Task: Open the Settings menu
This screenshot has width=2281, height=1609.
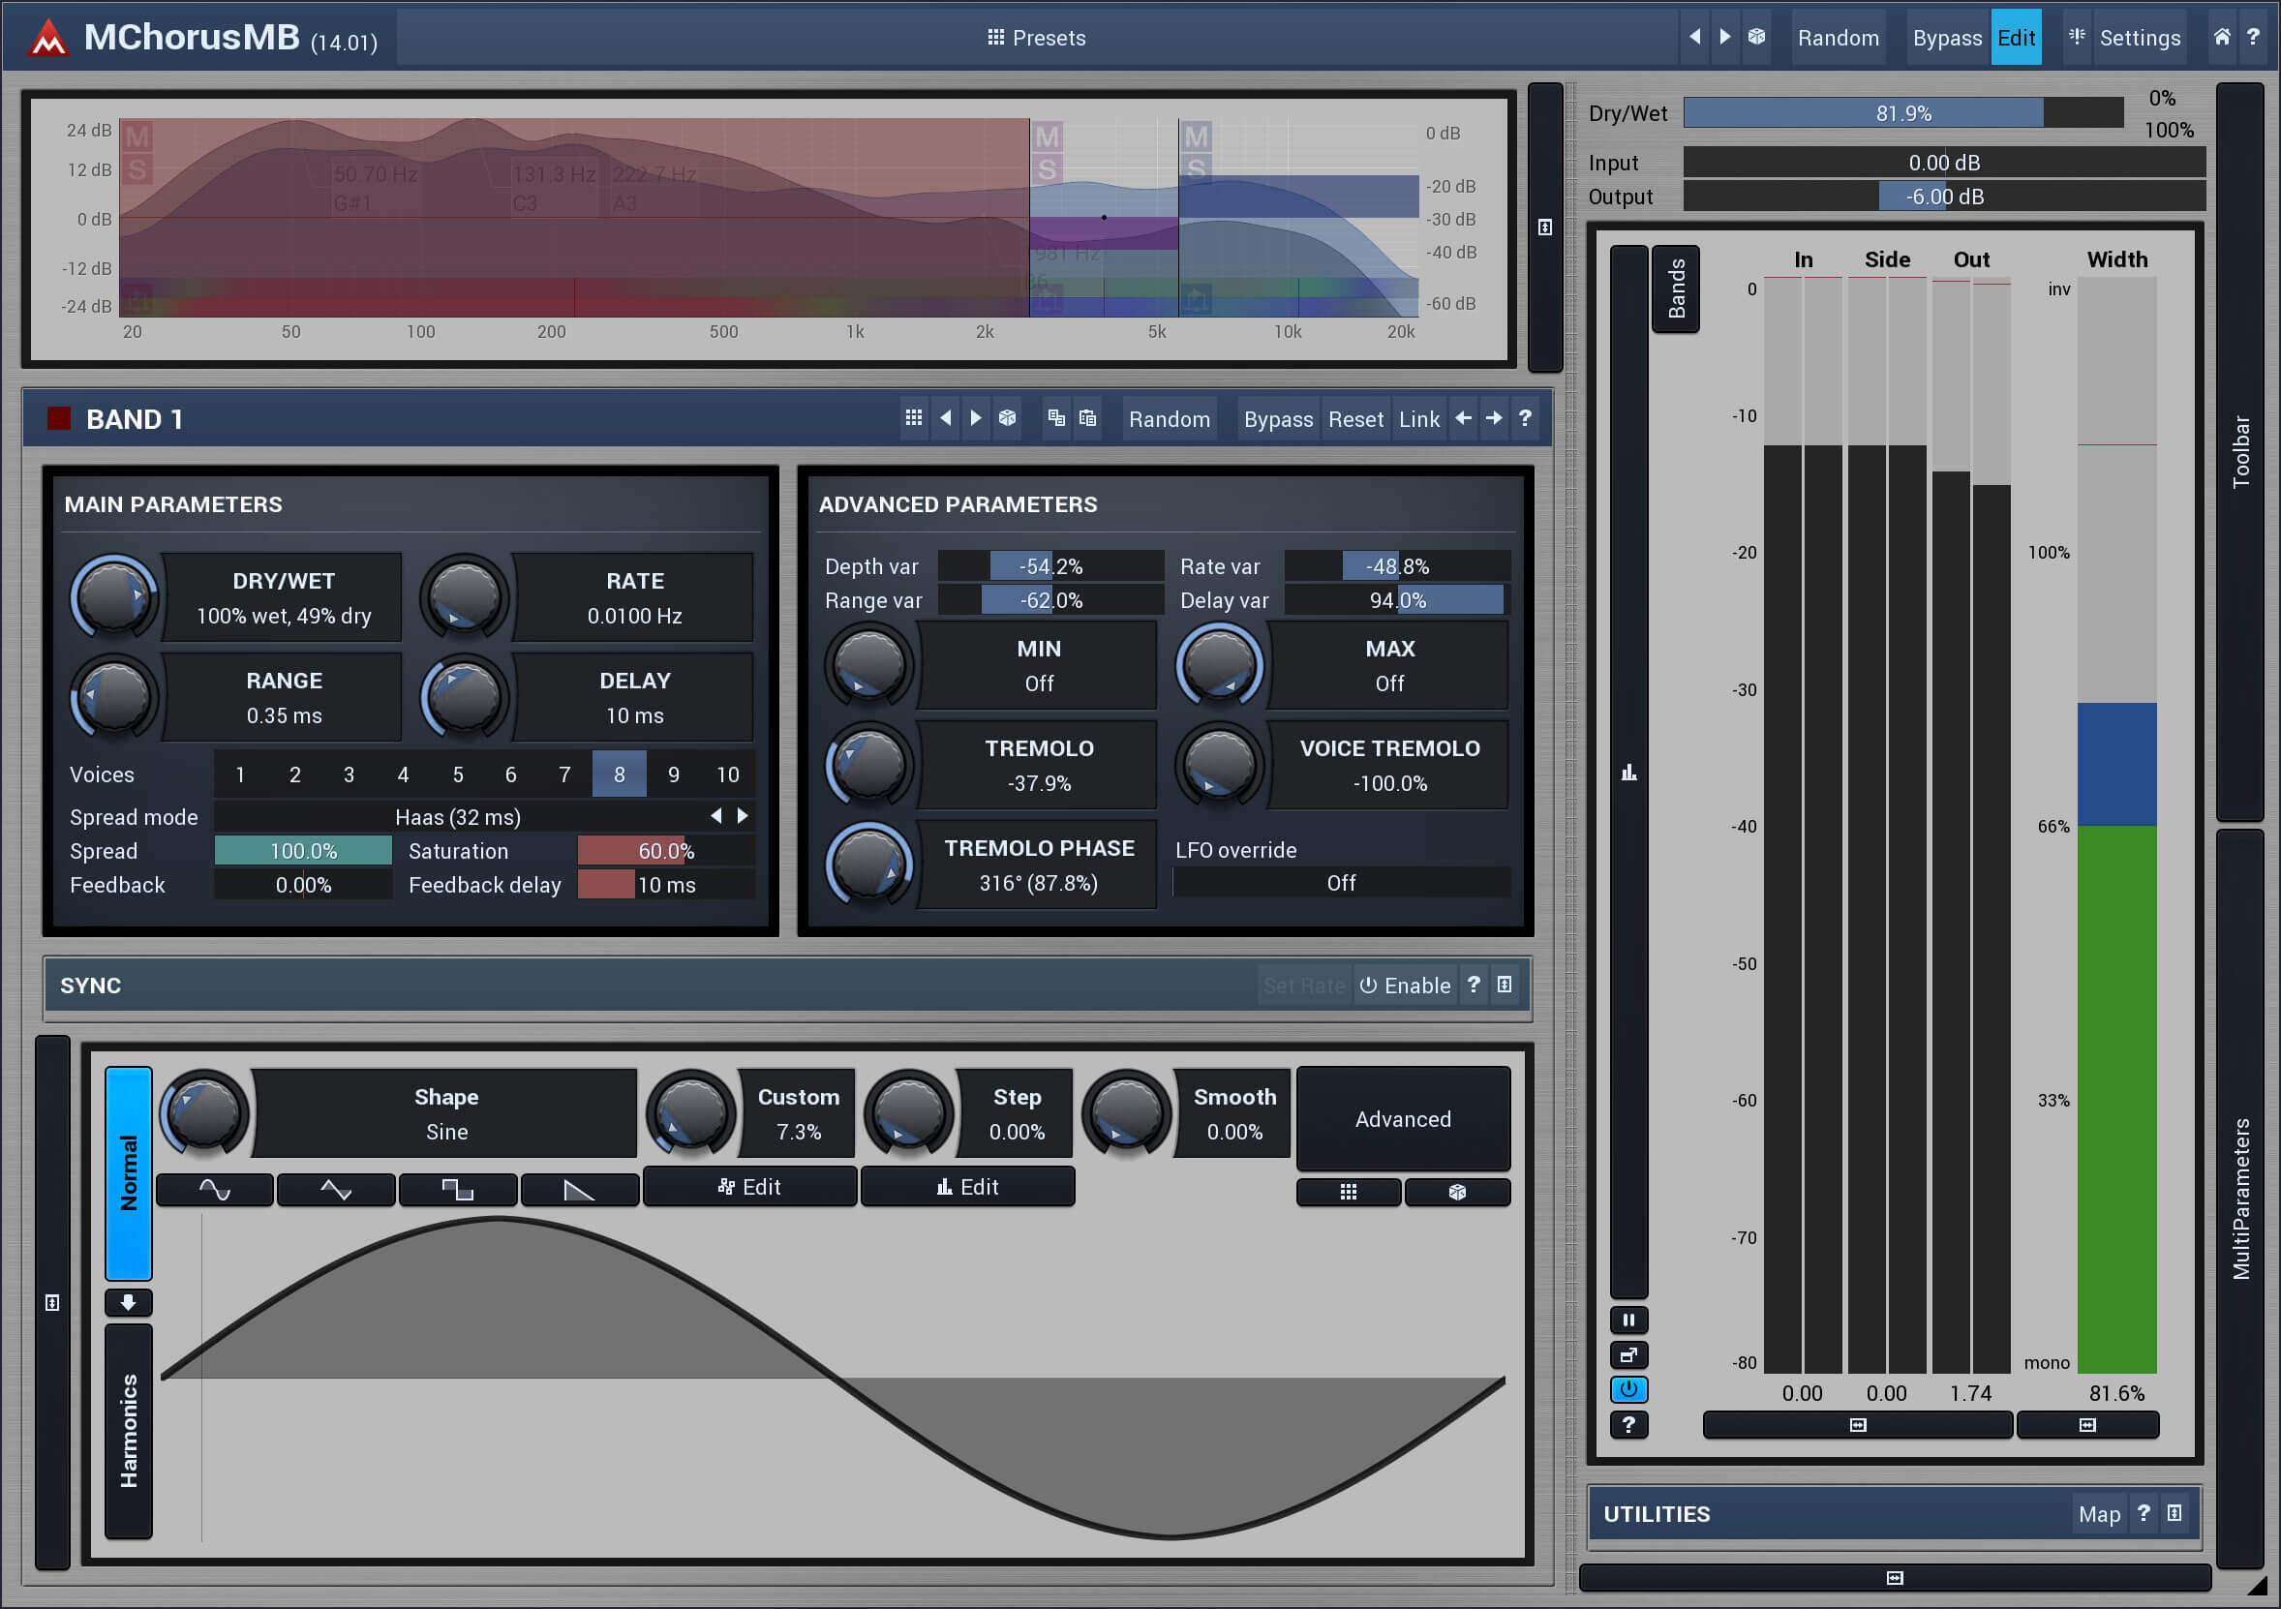Action: (2139, 38)
